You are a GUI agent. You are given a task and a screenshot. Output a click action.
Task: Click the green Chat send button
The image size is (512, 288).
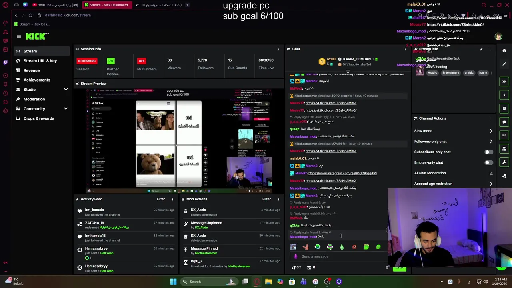click(399, 268)
